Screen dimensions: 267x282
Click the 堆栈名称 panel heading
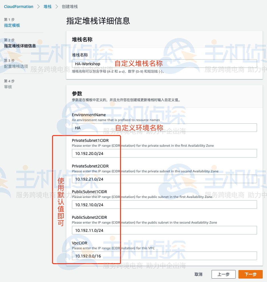coord(82,40)
